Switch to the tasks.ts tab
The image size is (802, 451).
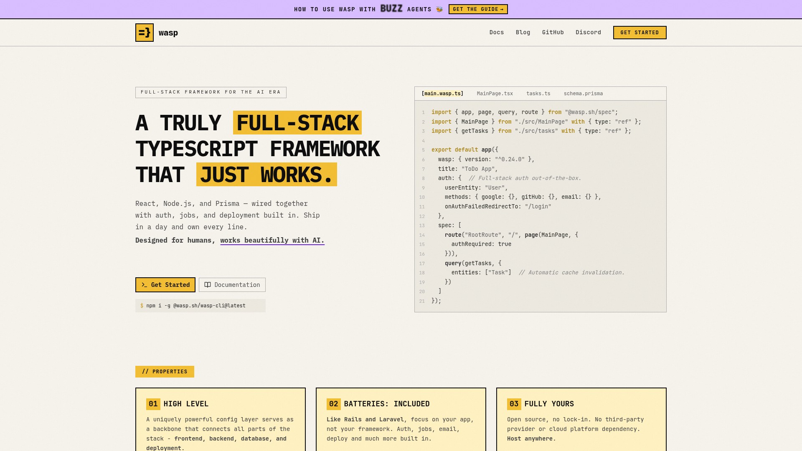[x=538, y=94]
